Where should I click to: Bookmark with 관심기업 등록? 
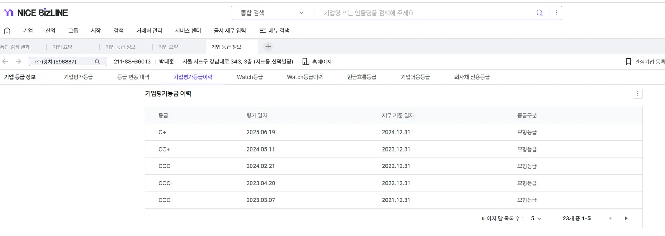645,62
